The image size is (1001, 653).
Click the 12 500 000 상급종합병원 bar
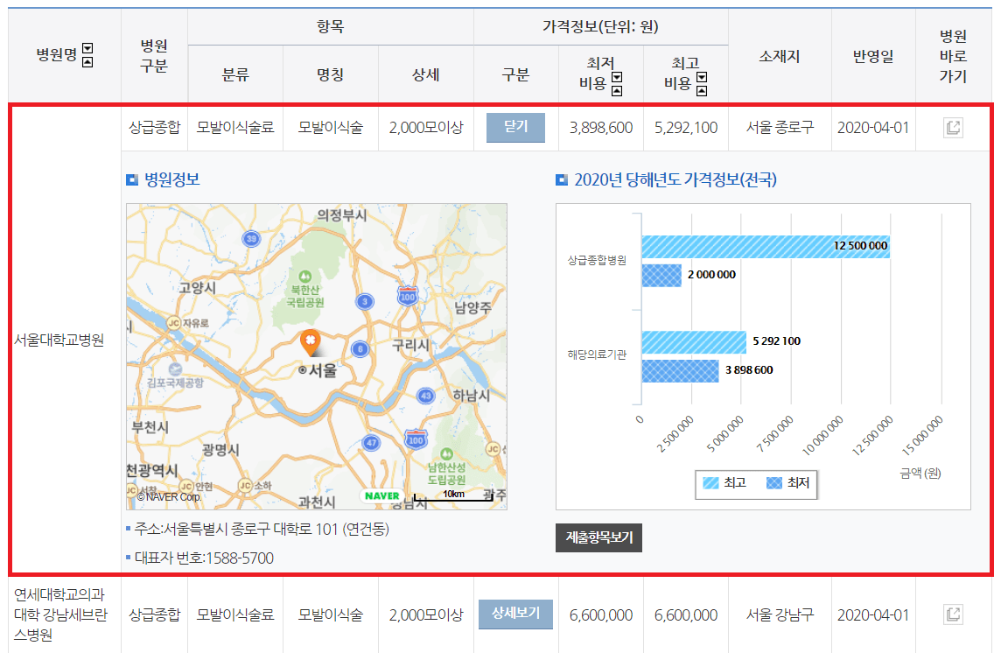pyautogui.click(x=766, y=247)
